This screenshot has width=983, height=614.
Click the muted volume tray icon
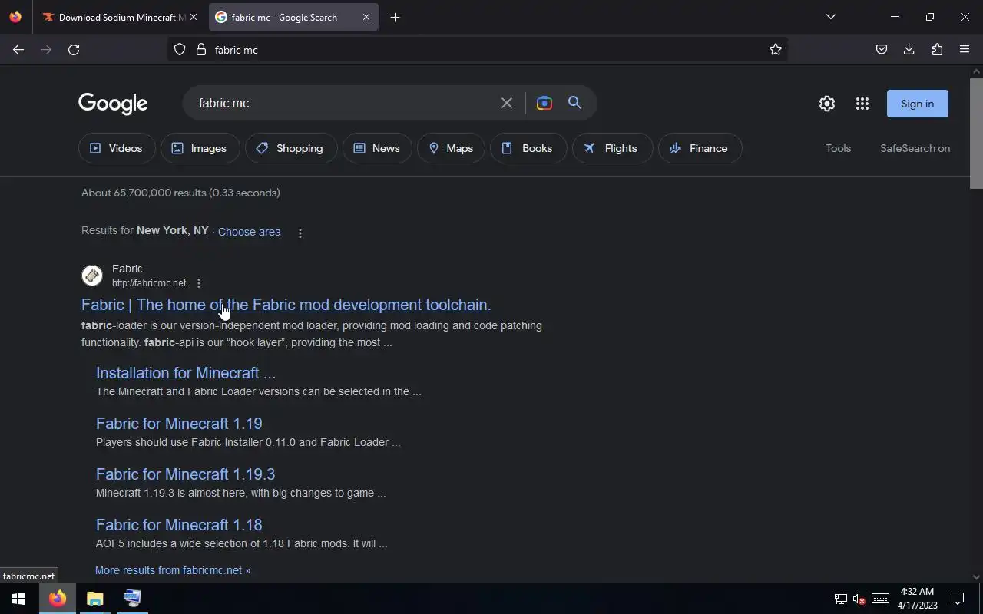pyautogui.click(x=859, y=599)
